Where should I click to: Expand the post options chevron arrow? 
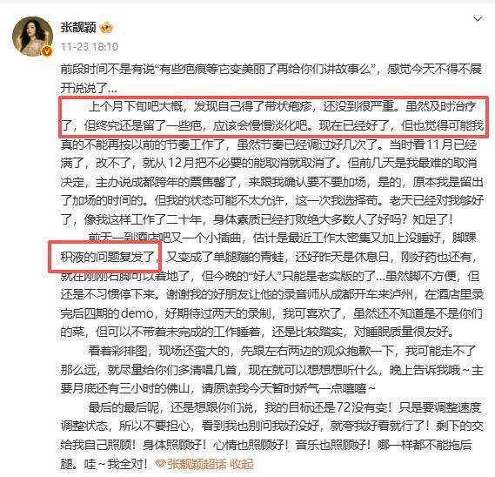(x=478, y=19)
